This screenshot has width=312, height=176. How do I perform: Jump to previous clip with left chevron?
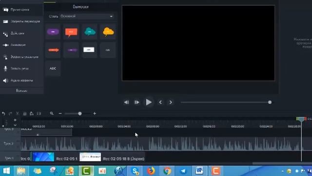160,102
